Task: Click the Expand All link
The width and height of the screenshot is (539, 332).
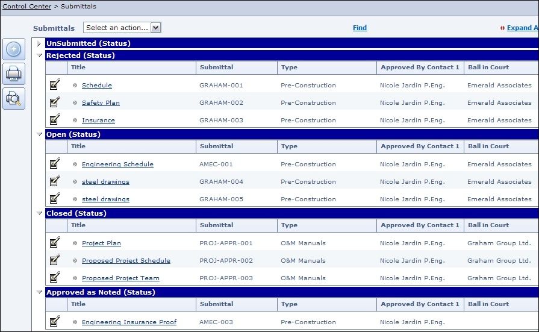Action: tap(523, 28)
